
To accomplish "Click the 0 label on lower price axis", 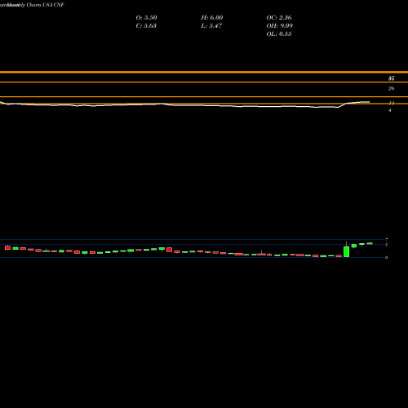I will 386,257.
